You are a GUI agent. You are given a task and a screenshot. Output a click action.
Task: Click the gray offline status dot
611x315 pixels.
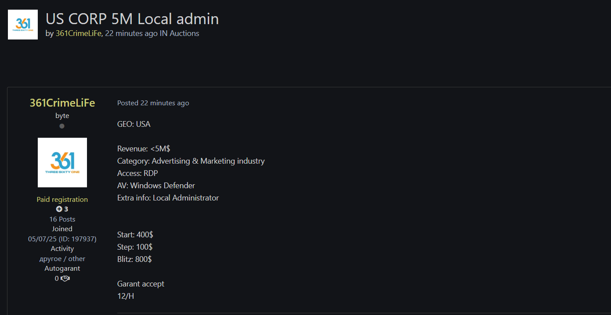62,126
